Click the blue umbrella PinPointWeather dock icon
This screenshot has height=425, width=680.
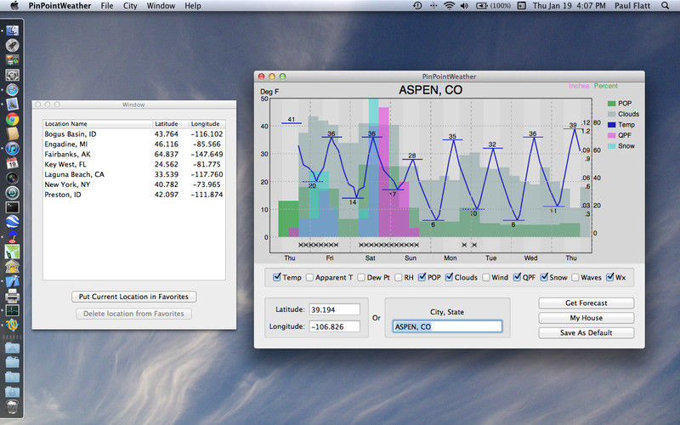coord(12,237)
